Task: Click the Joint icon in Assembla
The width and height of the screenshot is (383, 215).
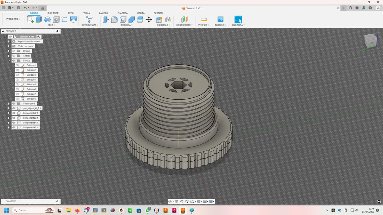Action: click(x=168, y=20)
